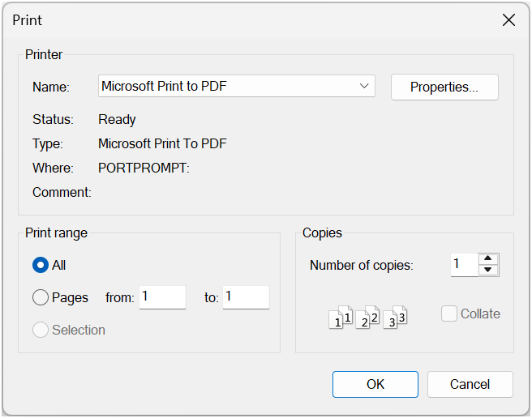The height and width of the screenshot is (418, 532).
Task: Close the Print dialog with the X
Action: (508, 20)
